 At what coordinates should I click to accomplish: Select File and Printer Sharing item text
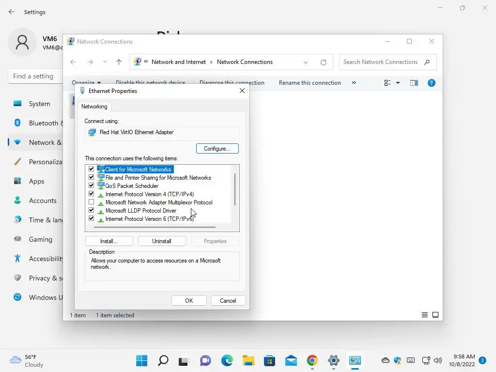158,178
